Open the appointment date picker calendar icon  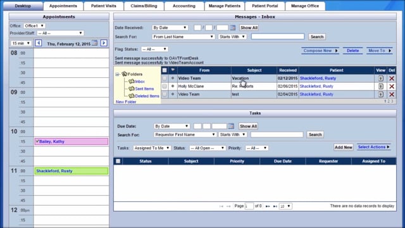click(x=95, y=43)
